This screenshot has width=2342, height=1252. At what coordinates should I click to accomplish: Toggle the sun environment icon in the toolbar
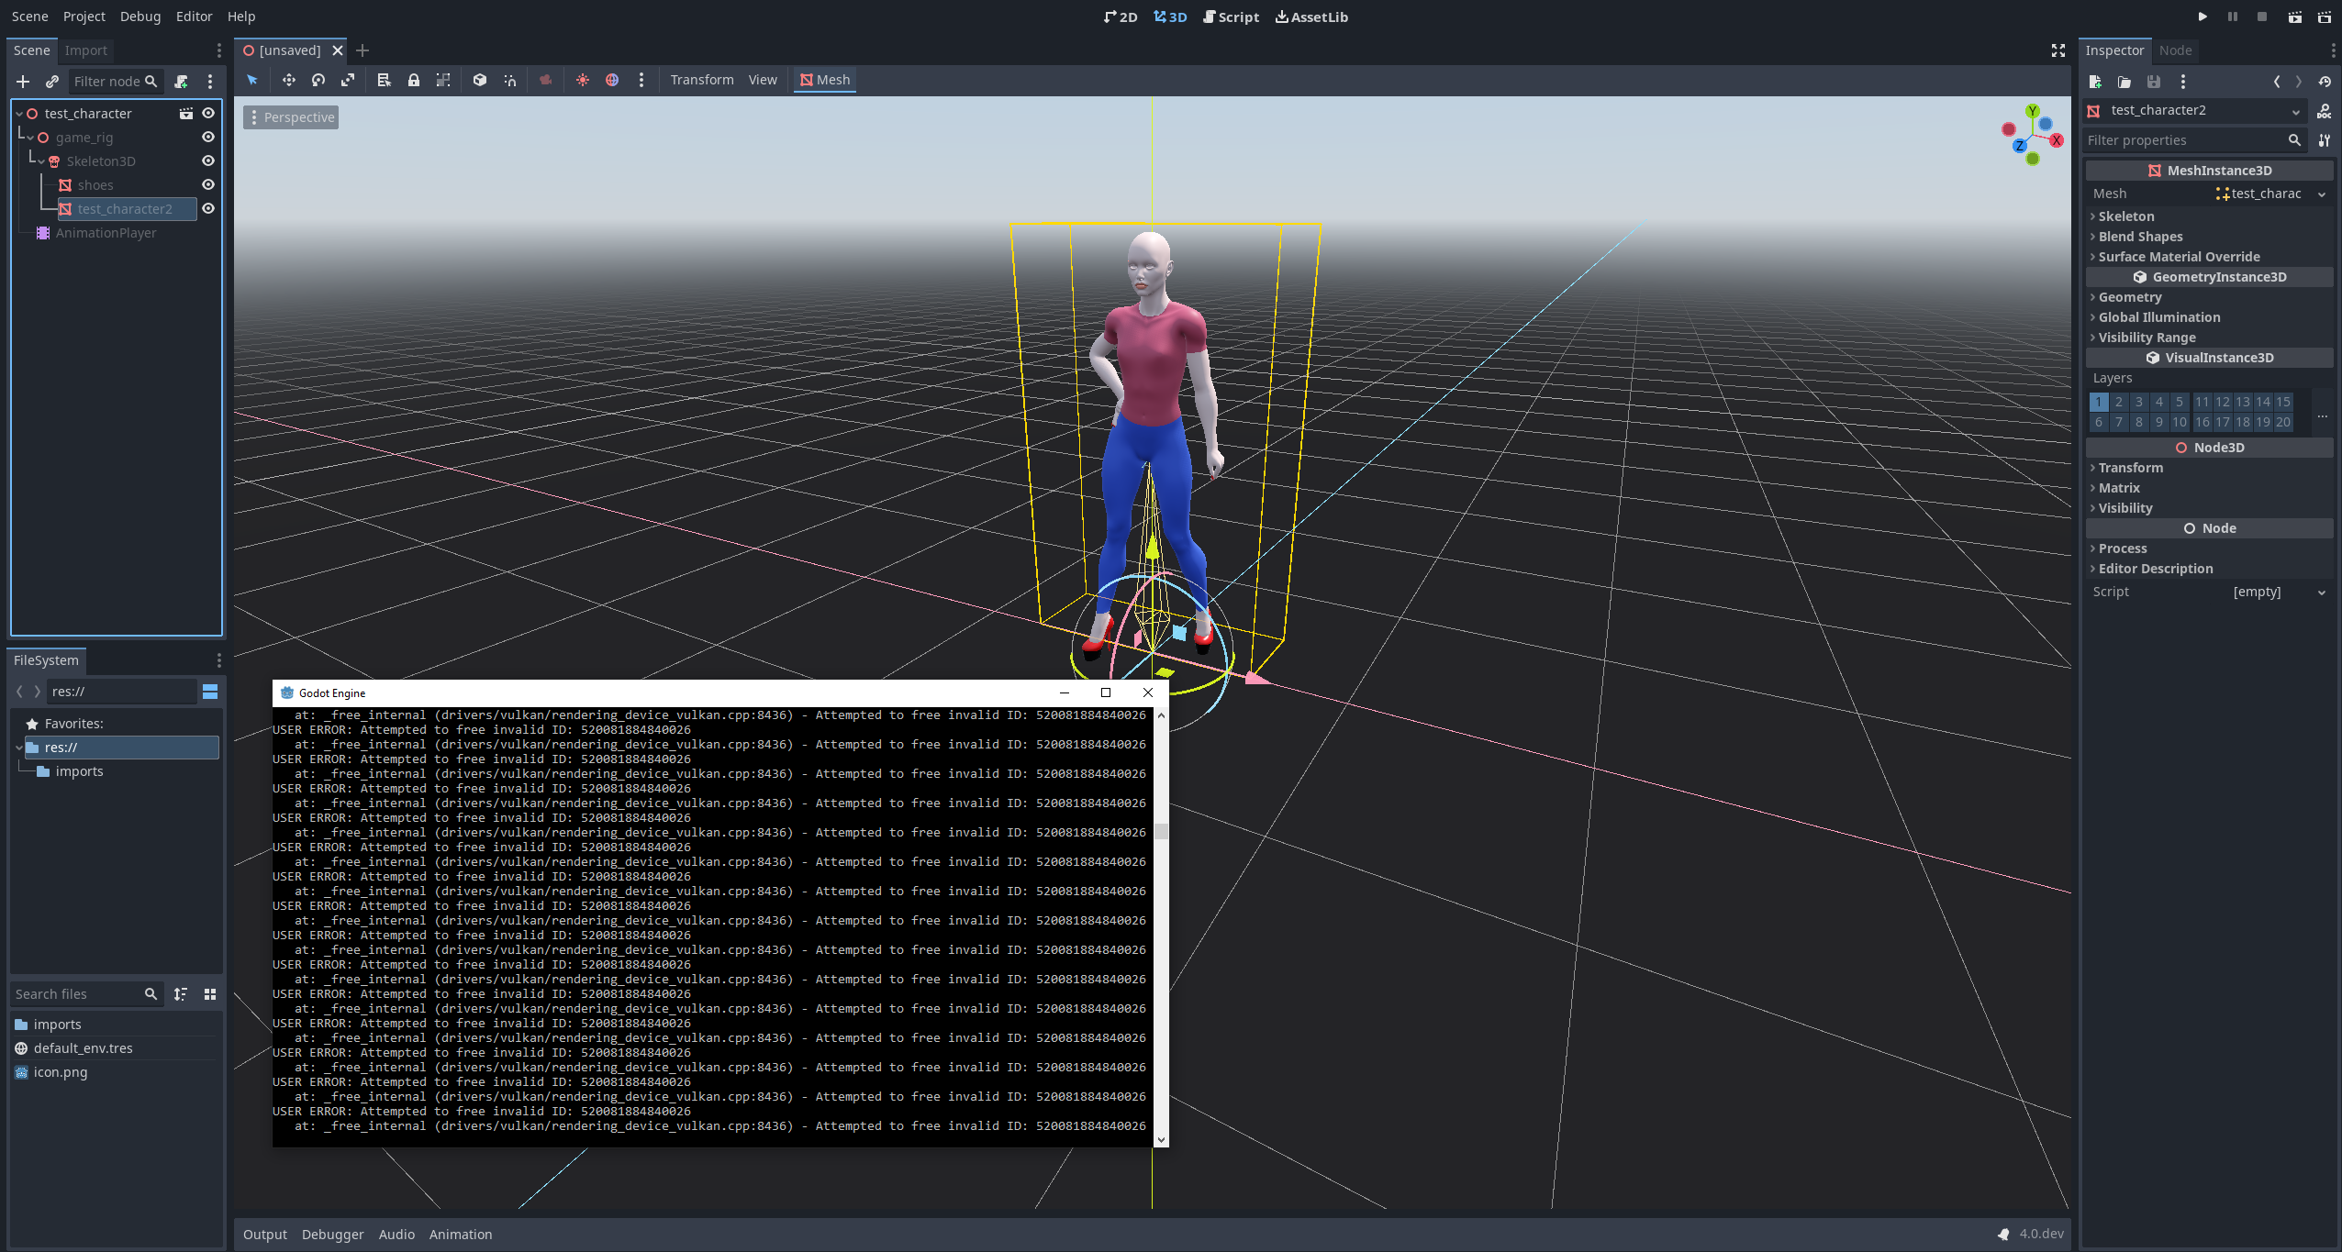point(583,81)
